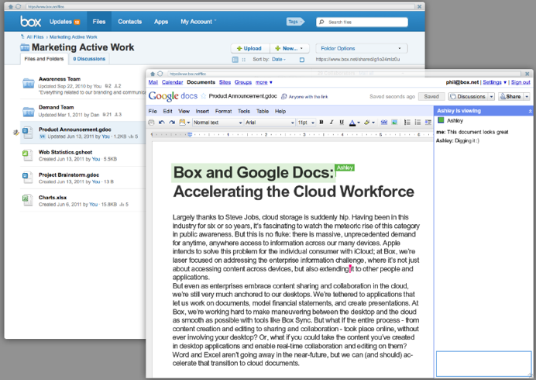This screenshot has width=536, height=380.
Task: Open the Insert menu
Action: [201, 112]
